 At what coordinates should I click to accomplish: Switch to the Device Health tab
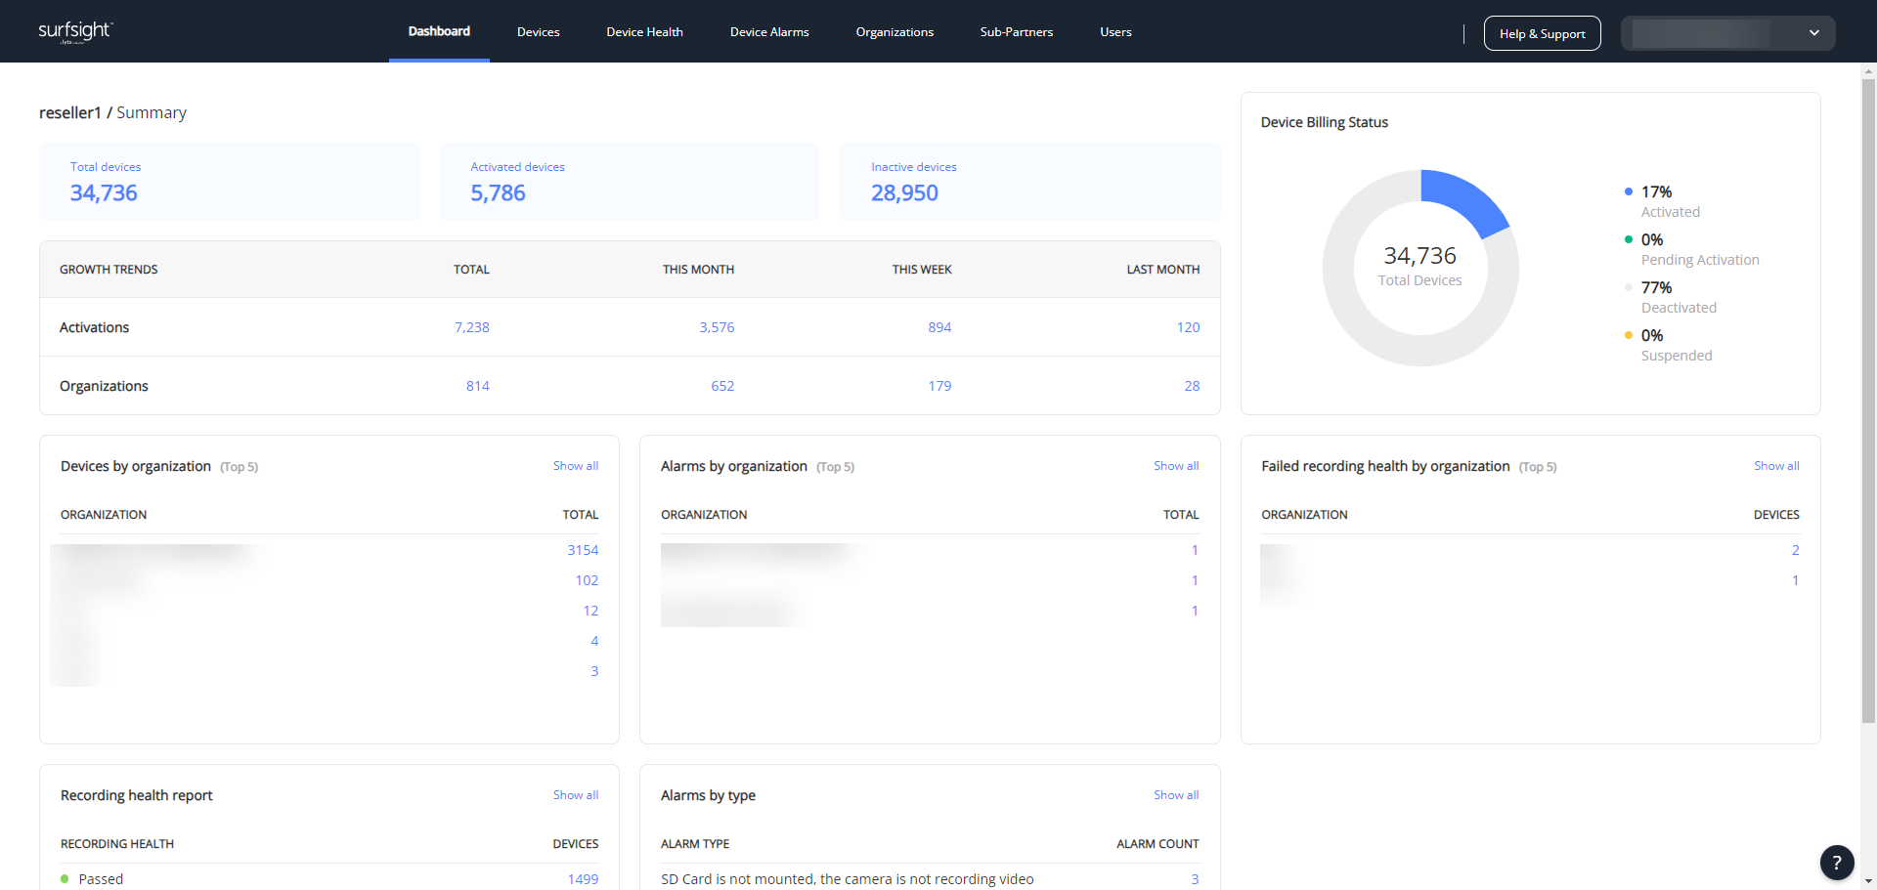point(644,32)
